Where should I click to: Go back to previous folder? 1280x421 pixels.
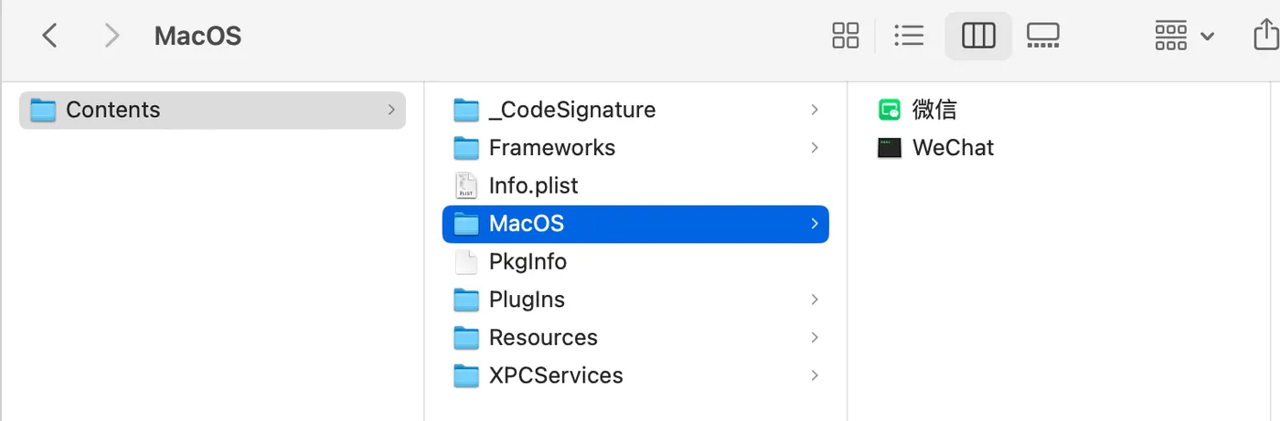(50, 36)
